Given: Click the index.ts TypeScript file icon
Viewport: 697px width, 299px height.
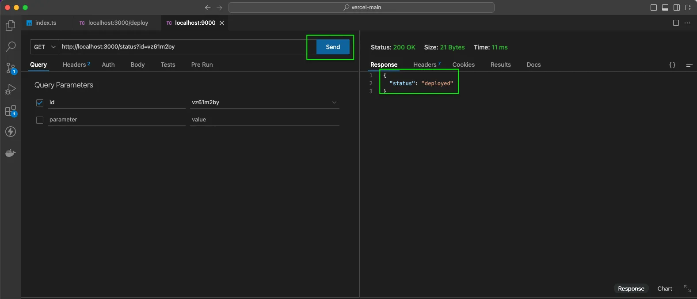Looking at the screenshot, I should [29, 23].
